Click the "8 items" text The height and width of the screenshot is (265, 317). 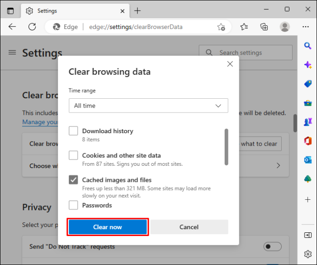91,140
